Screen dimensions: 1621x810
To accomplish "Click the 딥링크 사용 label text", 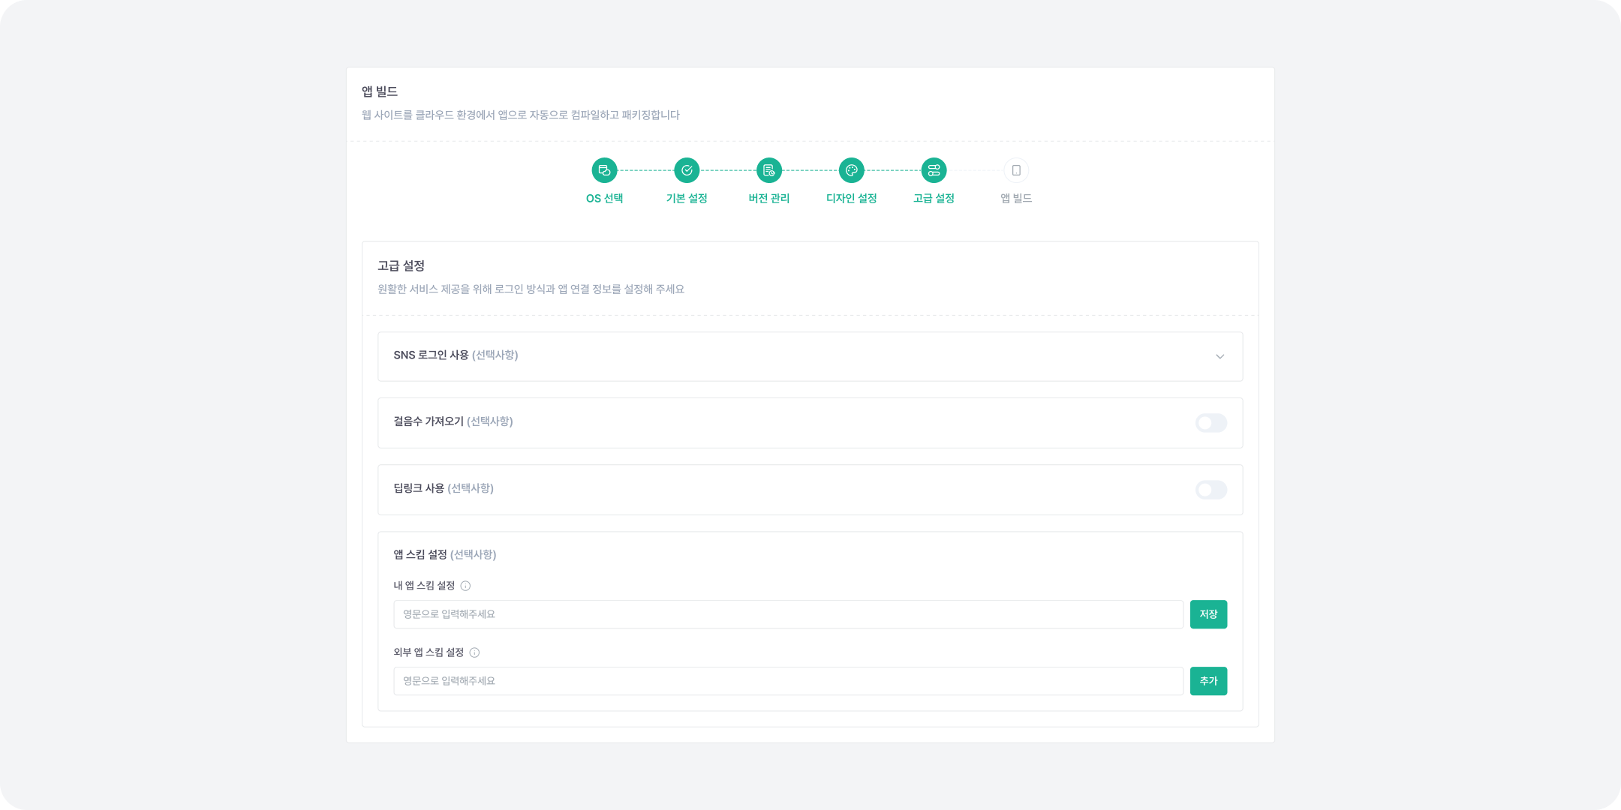I will click(419, 488).
